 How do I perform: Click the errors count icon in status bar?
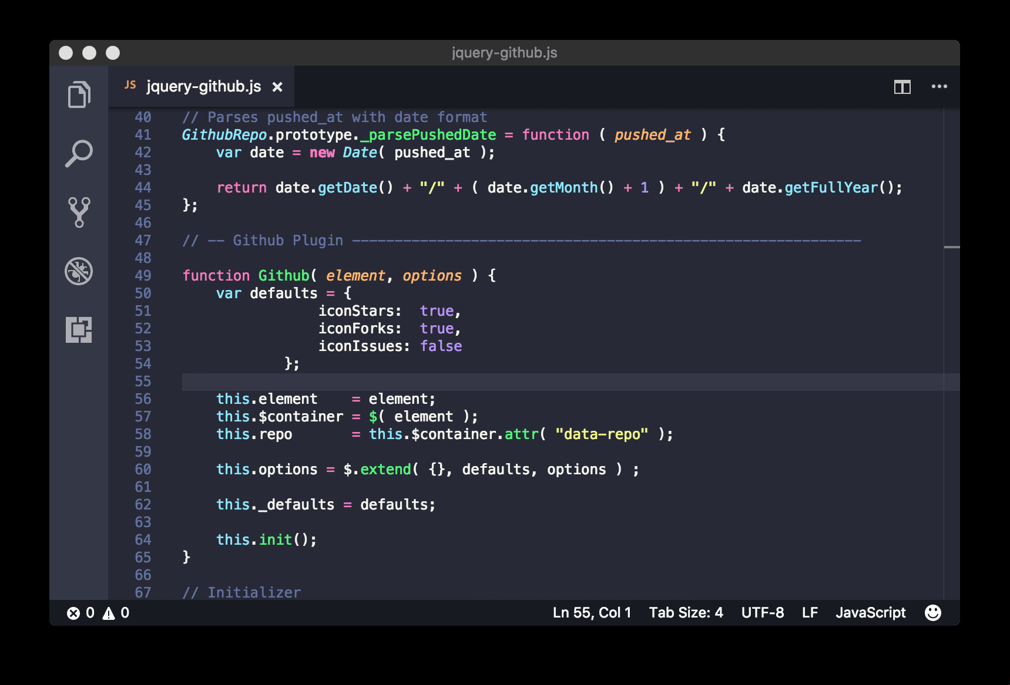pyautogui.click(x=73, y=613)
